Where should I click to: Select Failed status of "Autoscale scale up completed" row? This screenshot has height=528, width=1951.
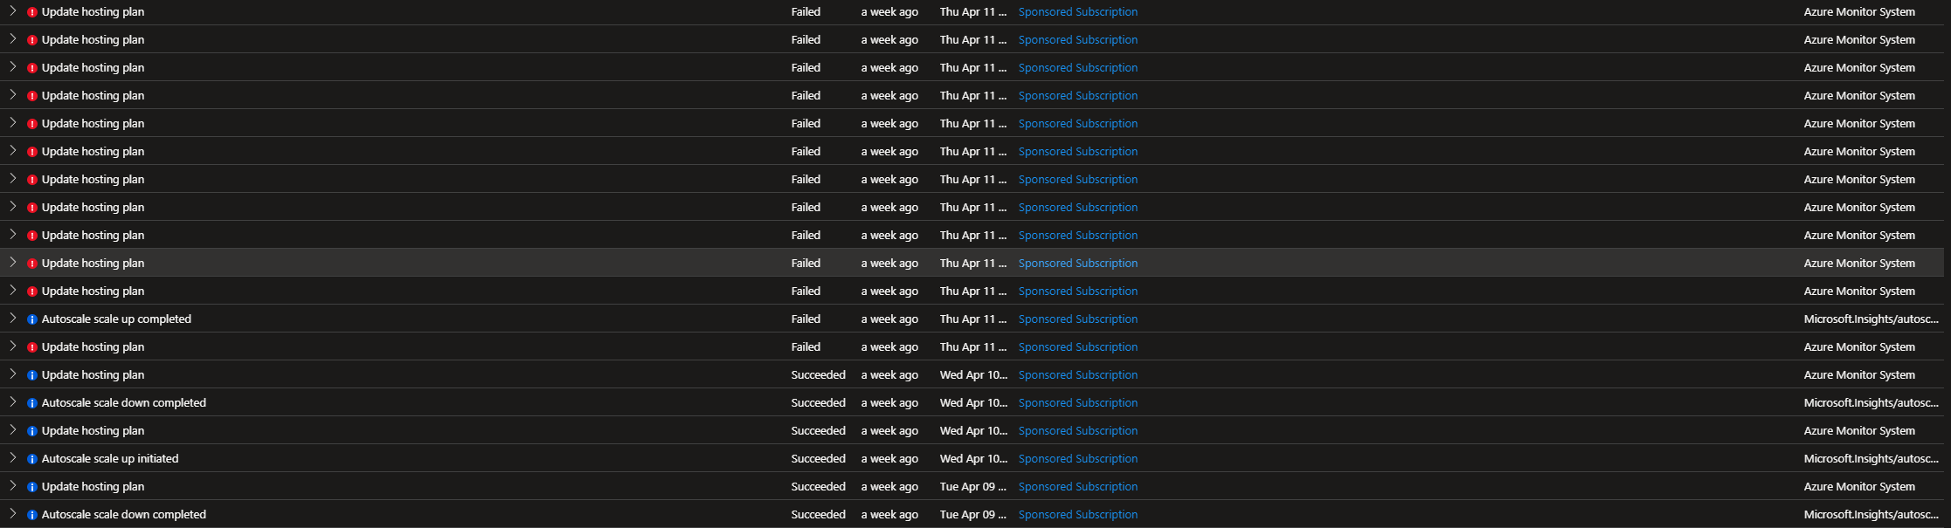click(x=806, y=319)
